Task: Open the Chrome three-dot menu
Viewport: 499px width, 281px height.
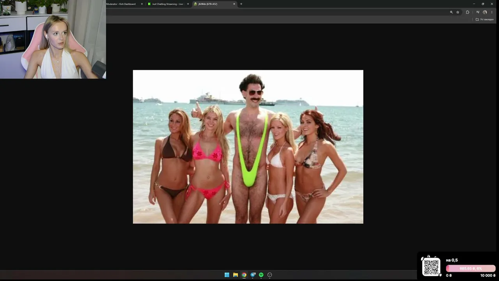Action: pos(492,12)
